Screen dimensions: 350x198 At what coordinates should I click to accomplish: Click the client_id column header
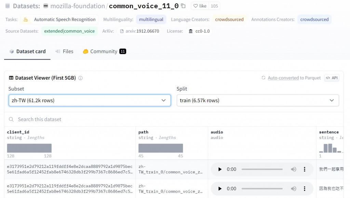click(x=18, y=132)
